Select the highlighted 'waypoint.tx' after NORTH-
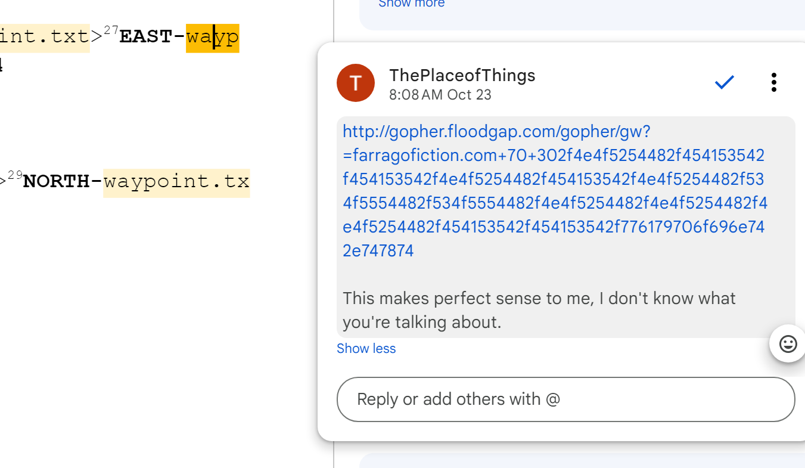The height and width of the screenshot is (468, 805). [x=176, y=182]
